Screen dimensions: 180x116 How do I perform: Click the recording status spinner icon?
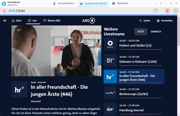pos(4,11)
